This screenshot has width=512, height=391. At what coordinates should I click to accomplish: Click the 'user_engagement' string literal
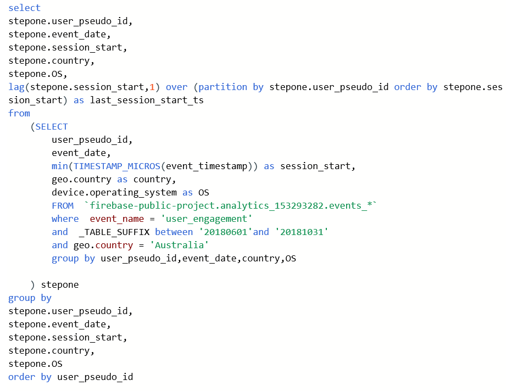209,219
